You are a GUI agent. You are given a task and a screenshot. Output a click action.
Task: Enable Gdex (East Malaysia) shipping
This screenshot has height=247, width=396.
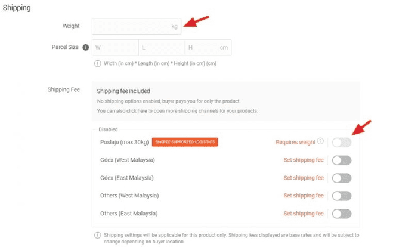click(342, 178)
